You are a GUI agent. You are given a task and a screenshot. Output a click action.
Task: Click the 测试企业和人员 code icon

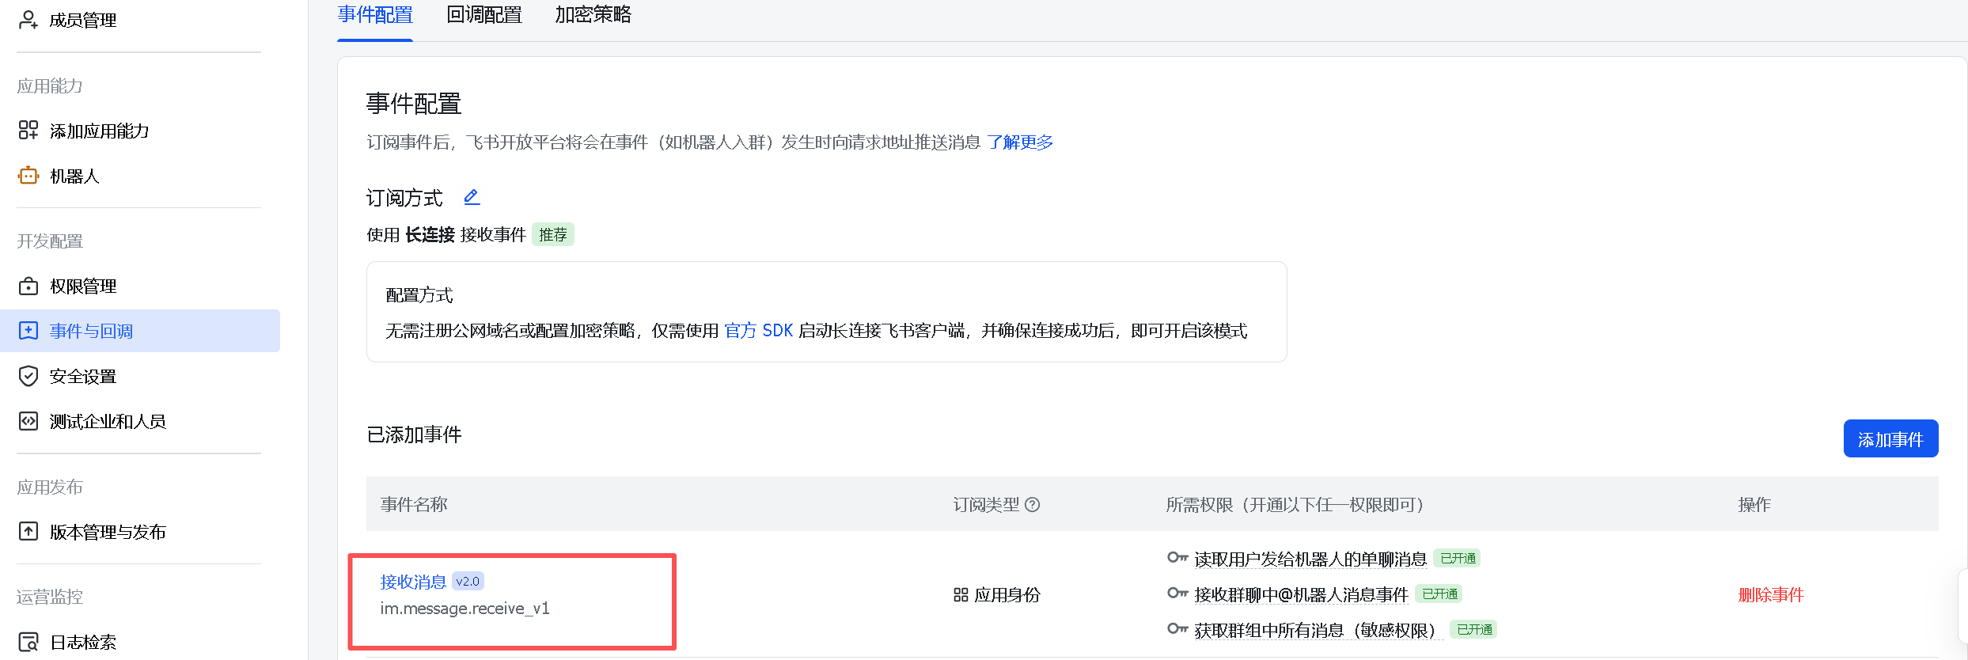[x=28, y=421]
